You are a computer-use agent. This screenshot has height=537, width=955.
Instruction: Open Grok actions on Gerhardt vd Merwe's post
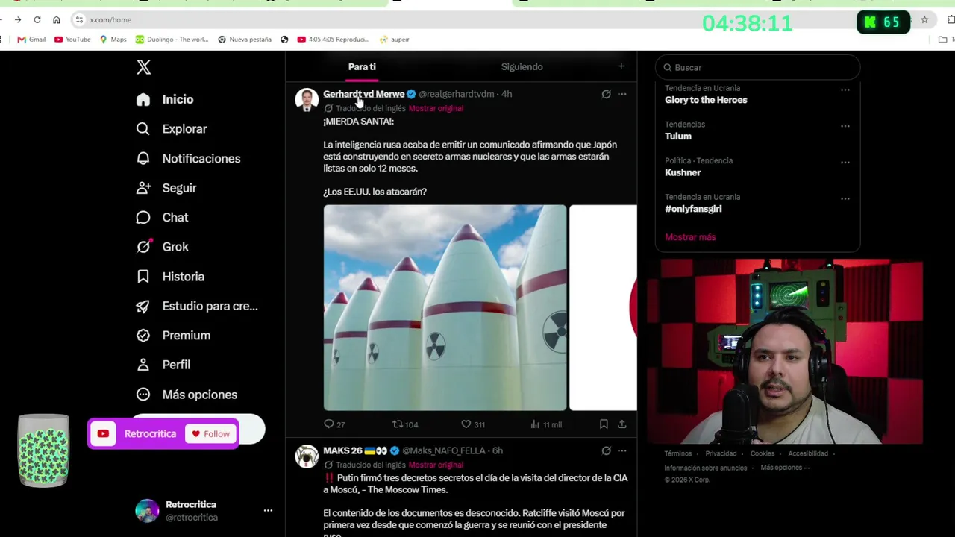point(606,94)
